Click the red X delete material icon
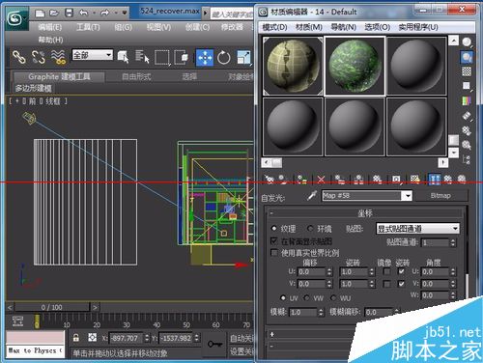The height and width of the screenshot is (363, 483). pyautogui.click(x=321, y=180)
